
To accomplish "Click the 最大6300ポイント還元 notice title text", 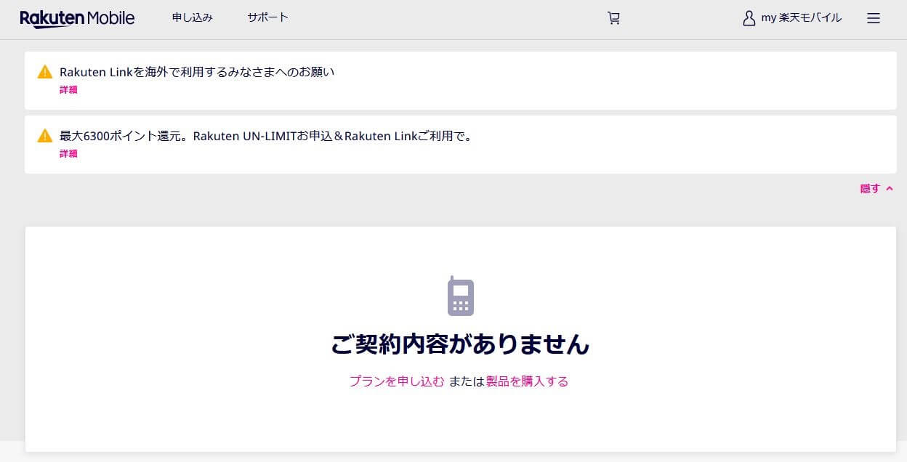I will pyautogui.click(x=266, y=136).
